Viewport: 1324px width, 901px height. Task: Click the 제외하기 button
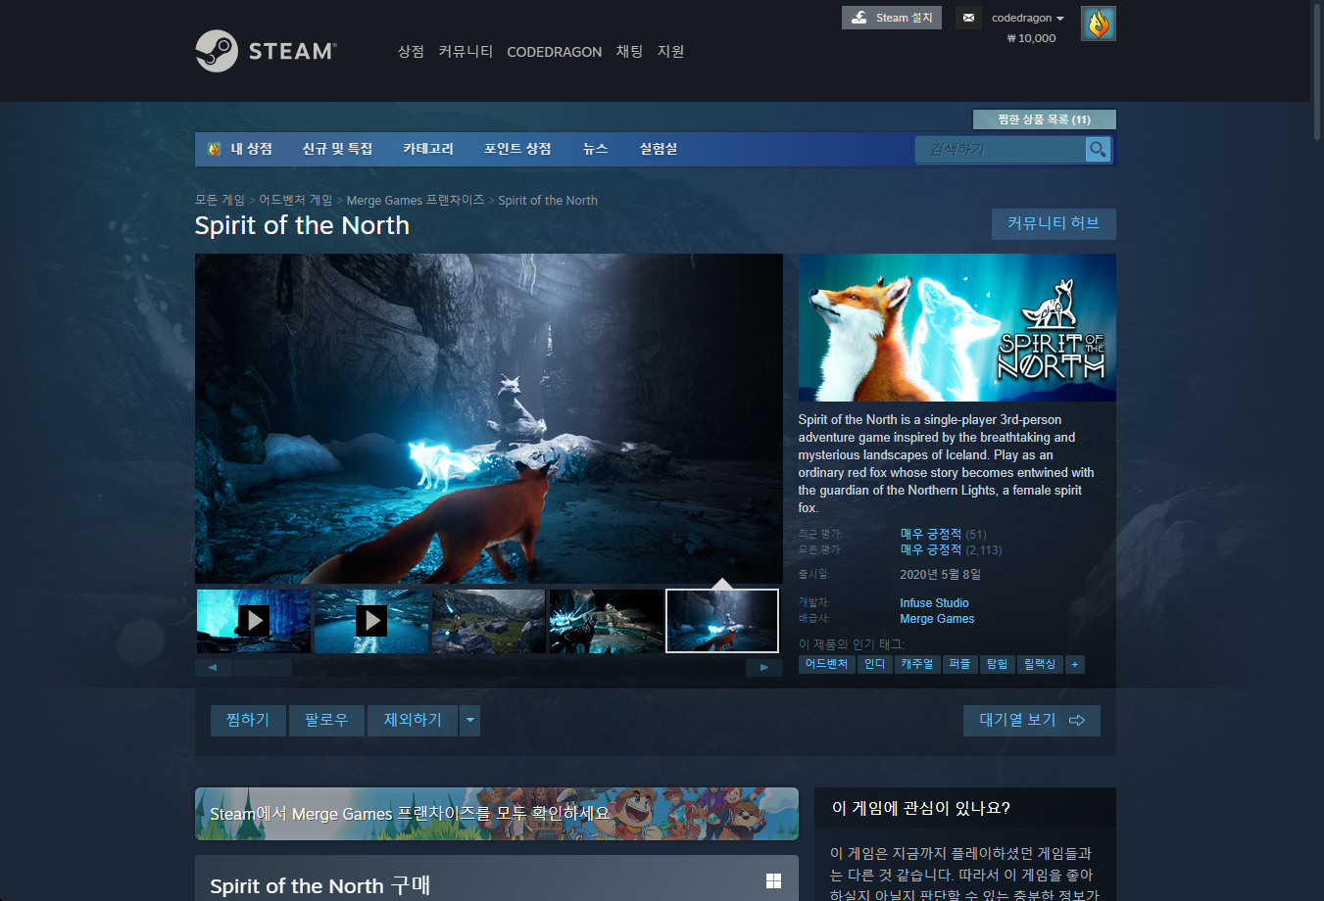pyautogui.click(x=413, y=721)
